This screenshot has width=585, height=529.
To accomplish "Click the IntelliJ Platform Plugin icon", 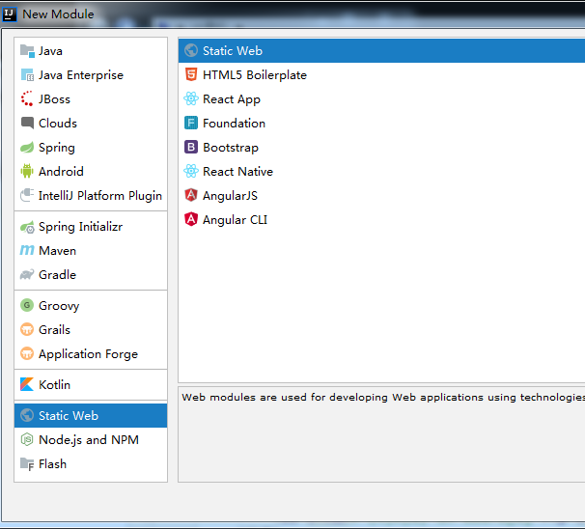I will click(x=27, y=195).
